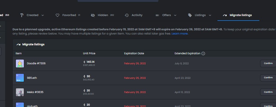This screenshot has width=276, height=107.
Task: Click the Doodle #7306 thumbnail image
Action: [20, 64]
